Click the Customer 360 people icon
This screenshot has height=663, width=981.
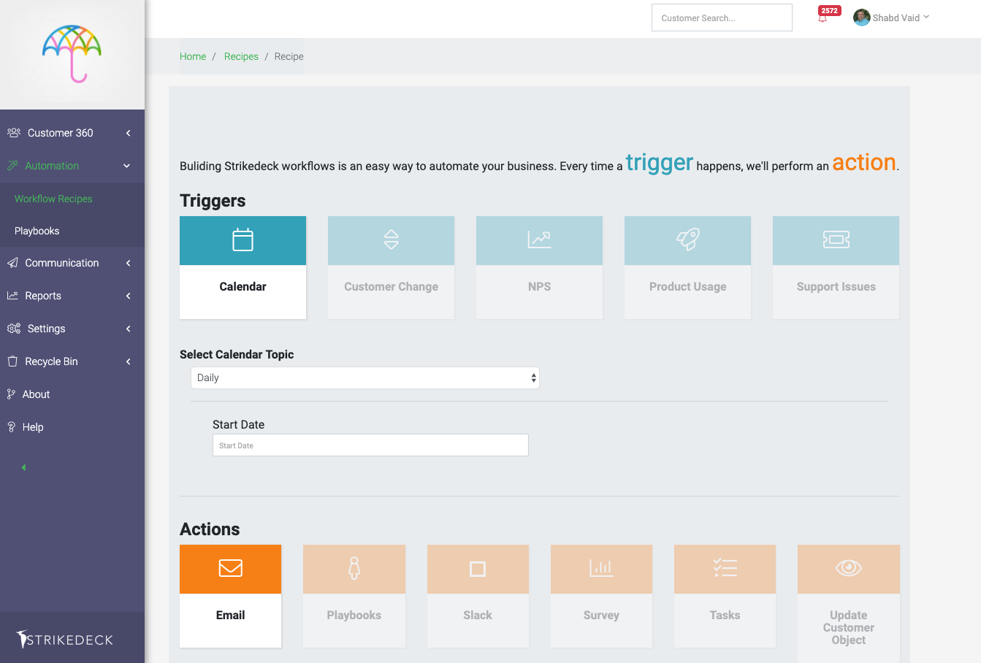coord(14,133)
